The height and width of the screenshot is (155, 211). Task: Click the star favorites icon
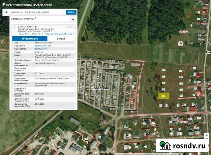click(73, 19)
